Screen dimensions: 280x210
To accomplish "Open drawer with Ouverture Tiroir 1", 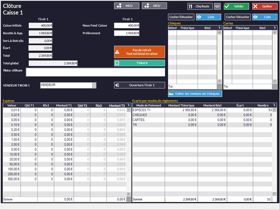I will tap(139, 85).
